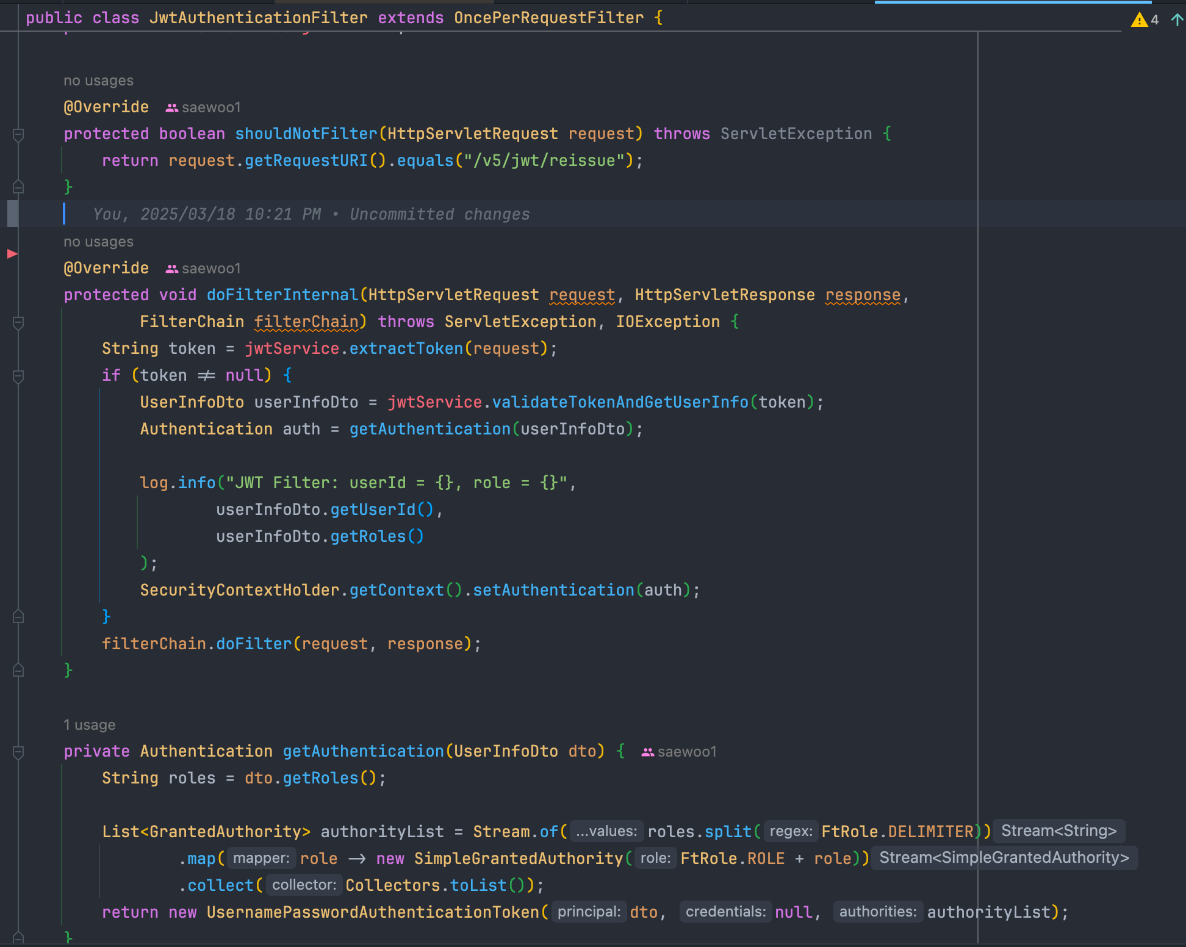
Task: Click extractToken method call
Action: pyautogui.click(x=406, y=348)
